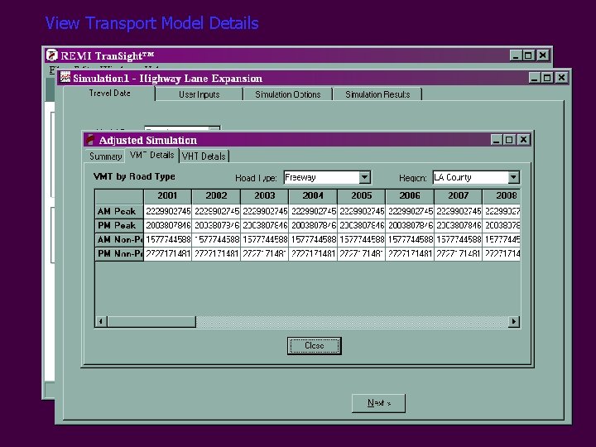Select the 2003 column header
596x447 pixels.
click(265, 195)
